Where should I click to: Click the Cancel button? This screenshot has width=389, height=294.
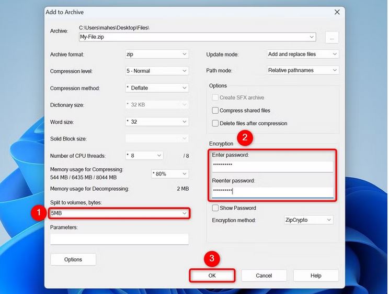pos(264,276)
